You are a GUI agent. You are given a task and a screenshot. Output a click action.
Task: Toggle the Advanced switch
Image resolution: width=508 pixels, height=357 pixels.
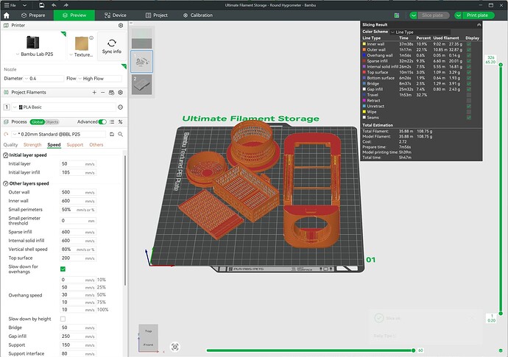pos(102,121)
